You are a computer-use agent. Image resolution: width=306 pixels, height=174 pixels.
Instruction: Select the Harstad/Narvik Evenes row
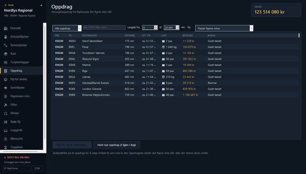pyautogui.click(x=176, y=83)
